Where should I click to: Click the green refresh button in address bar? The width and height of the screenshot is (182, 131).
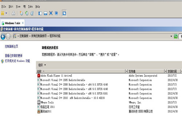pos(176,36)
